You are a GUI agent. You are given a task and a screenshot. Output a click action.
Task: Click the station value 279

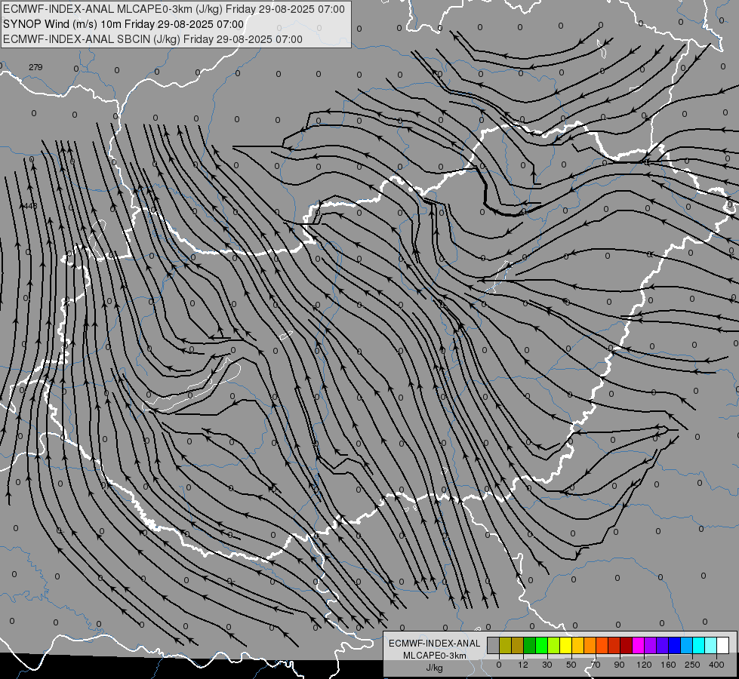tap(35, 67)
